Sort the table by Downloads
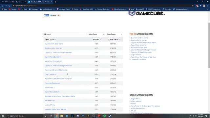 [114, 39]
